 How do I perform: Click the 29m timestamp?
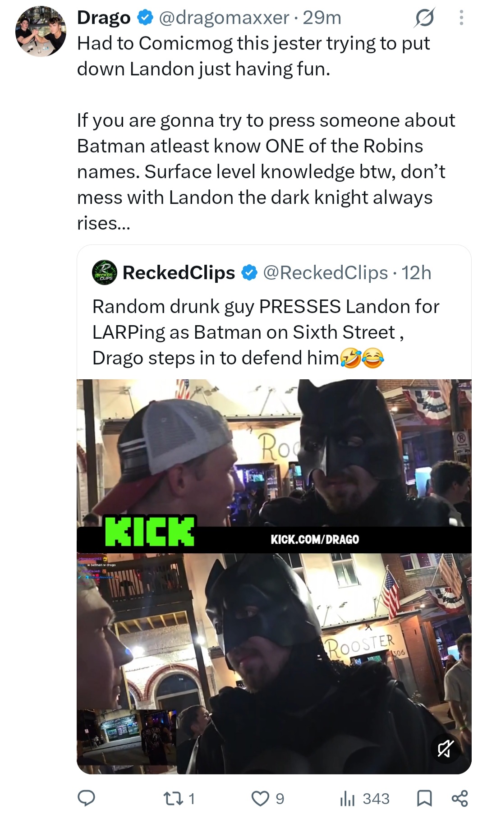[x=322, y=18]
